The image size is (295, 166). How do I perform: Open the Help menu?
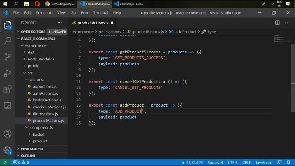[x=117, y=13]
